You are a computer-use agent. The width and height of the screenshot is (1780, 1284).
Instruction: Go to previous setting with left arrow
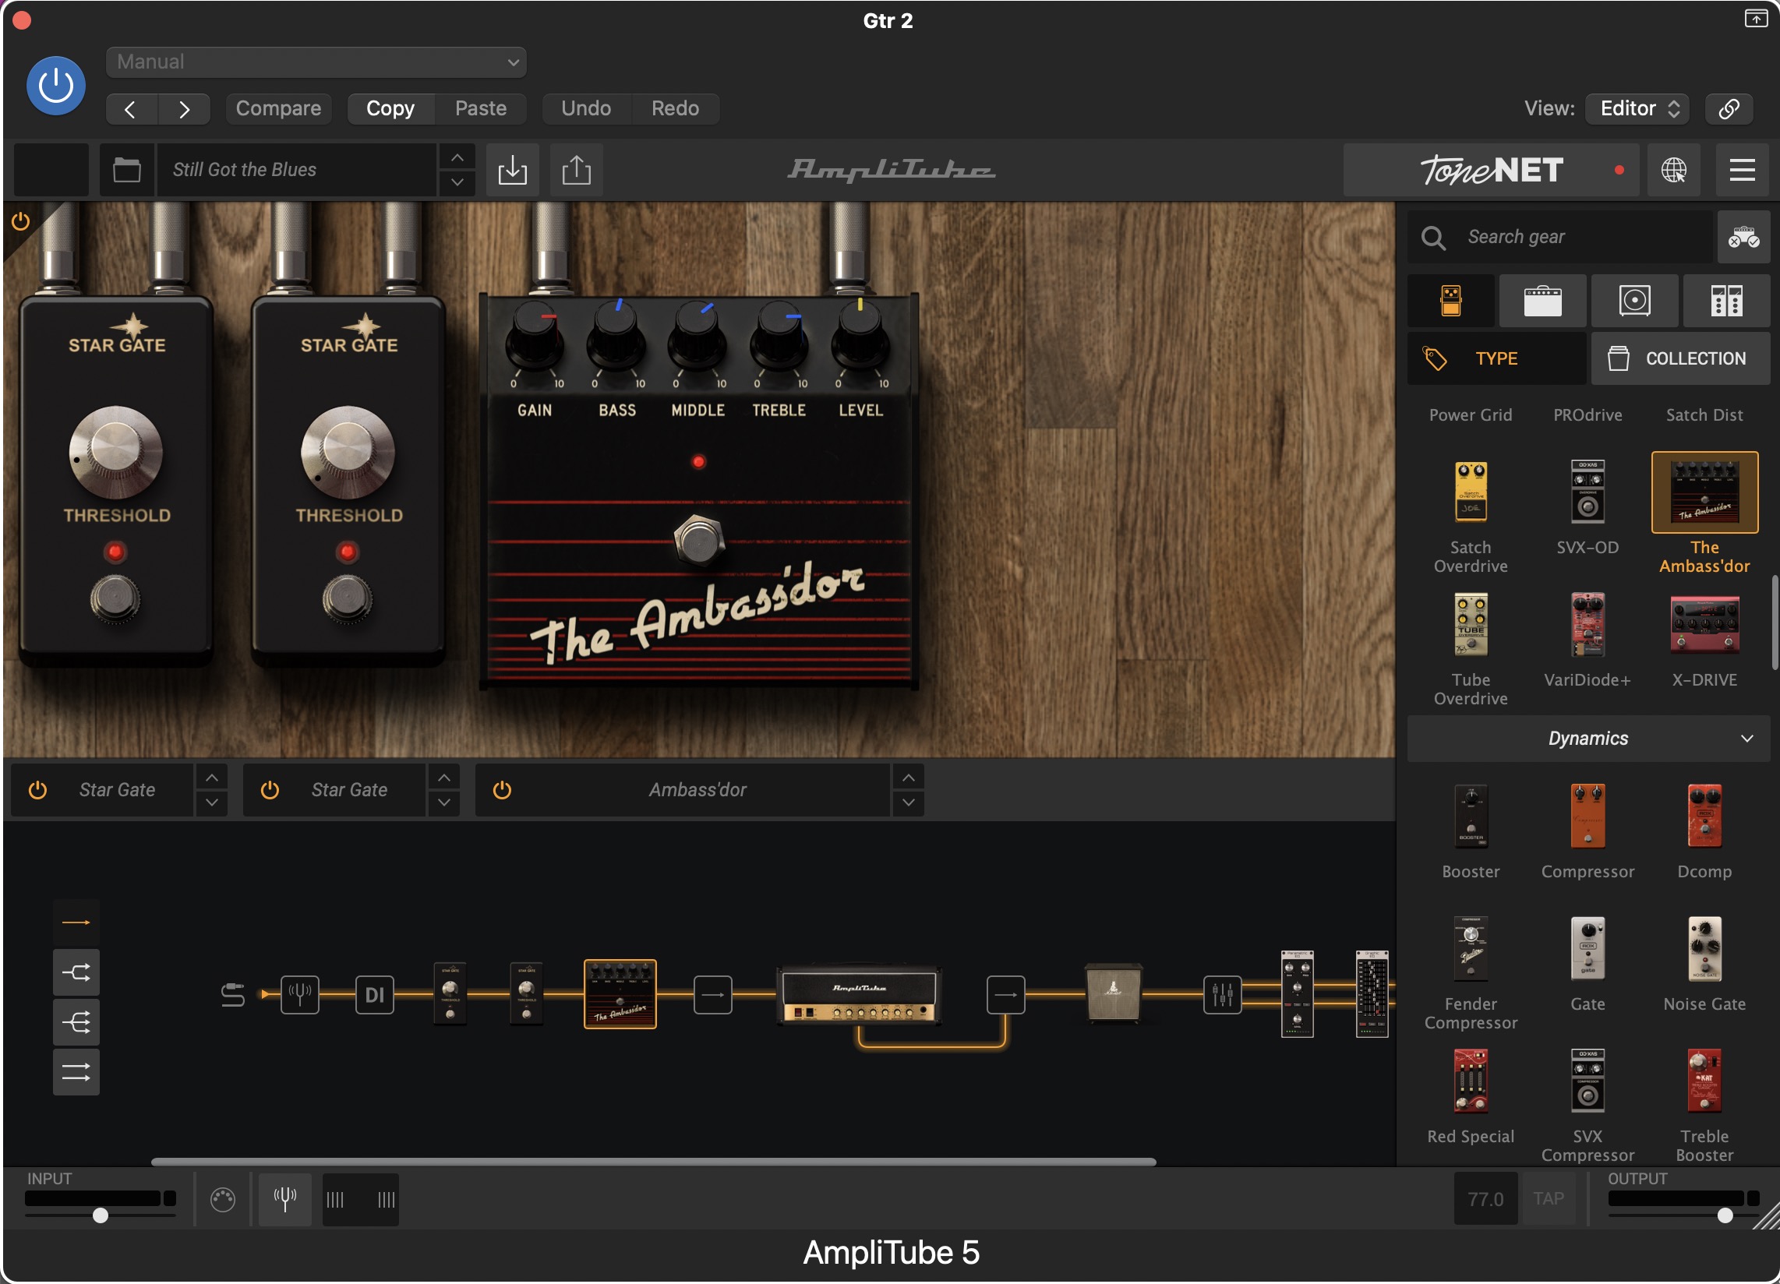(x=131, y=108)
